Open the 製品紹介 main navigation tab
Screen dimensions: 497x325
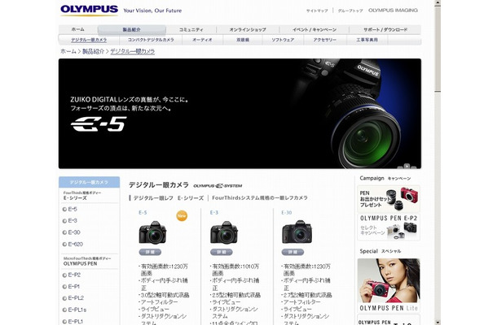(135, 28)
